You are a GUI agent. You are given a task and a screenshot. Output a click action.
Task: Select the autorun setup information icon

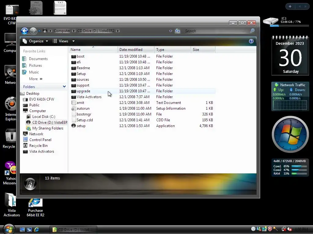pyautogui.click(x=74, y=108)
